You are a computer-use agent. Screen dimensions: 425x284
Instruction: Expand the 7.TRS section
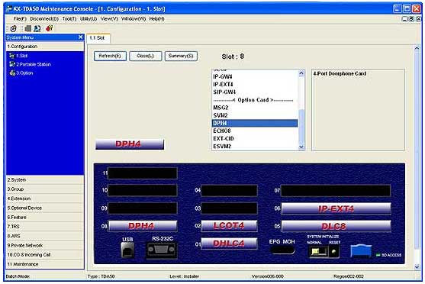tap(45, 227)
